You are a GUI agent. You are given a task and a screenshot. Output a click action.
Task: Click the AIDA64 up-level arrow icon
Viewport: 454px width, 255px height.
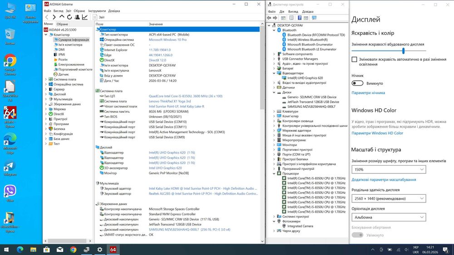pyautogui.click(x=62, y=17)
